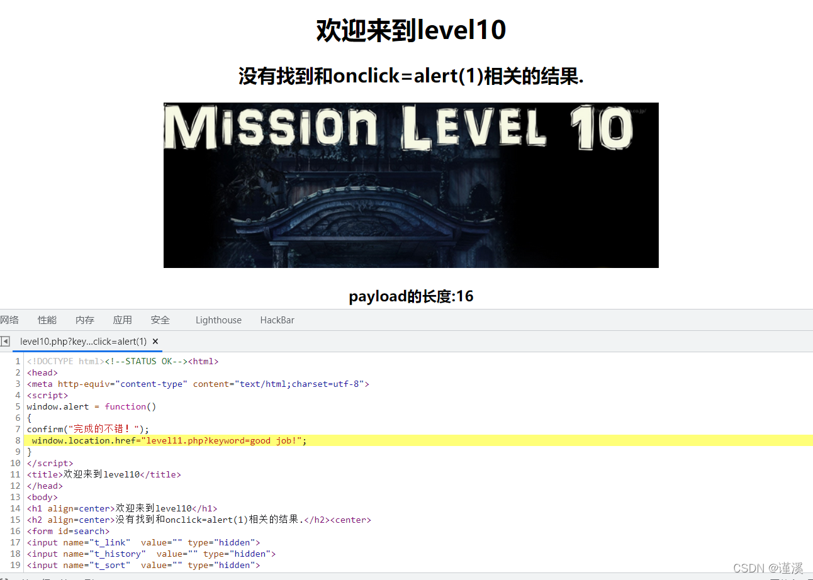
Task: Click the input name="t_history" code line
Action: [x=151, y=554]
